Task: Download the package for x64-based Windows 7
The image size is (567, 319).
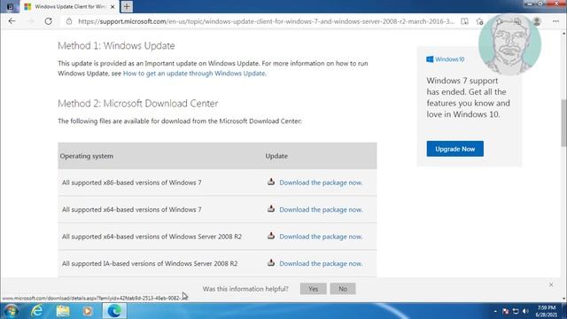Action: tap(321, 209)
